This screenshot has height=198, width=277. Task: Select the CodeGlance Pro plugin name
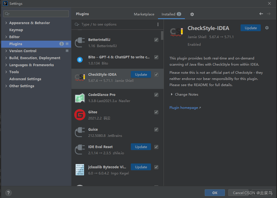click(102, 95)
